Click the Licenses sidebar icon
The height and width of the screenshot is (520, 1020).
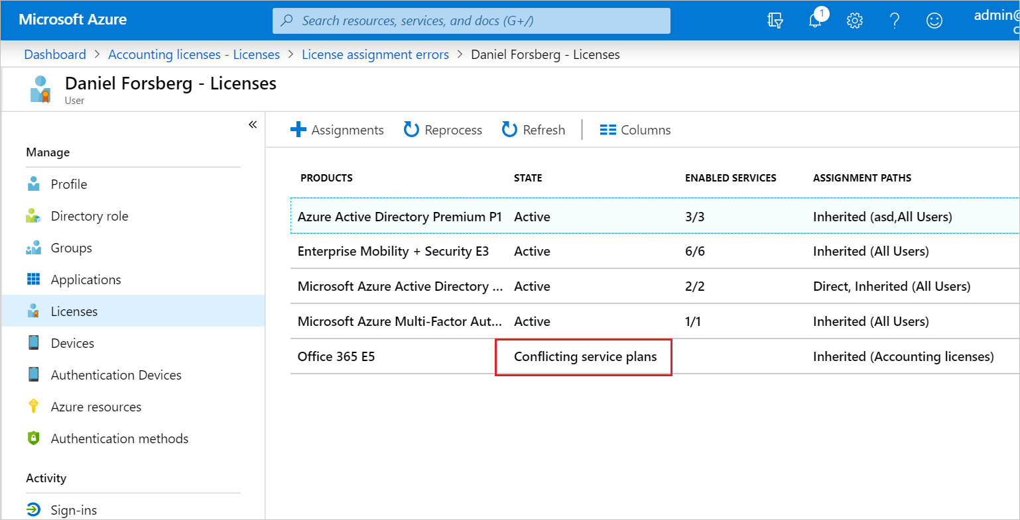point(34,311)
